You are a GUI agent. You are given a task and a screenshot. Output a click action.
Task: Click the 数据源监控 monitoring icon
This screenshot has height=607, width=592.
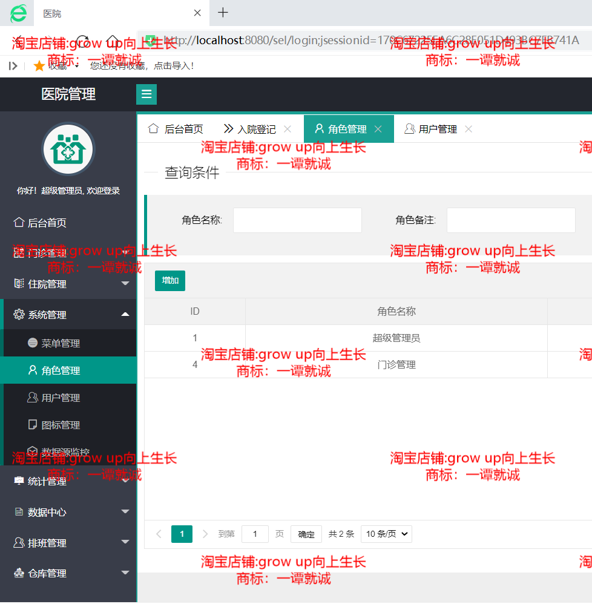tap(31, 448)
